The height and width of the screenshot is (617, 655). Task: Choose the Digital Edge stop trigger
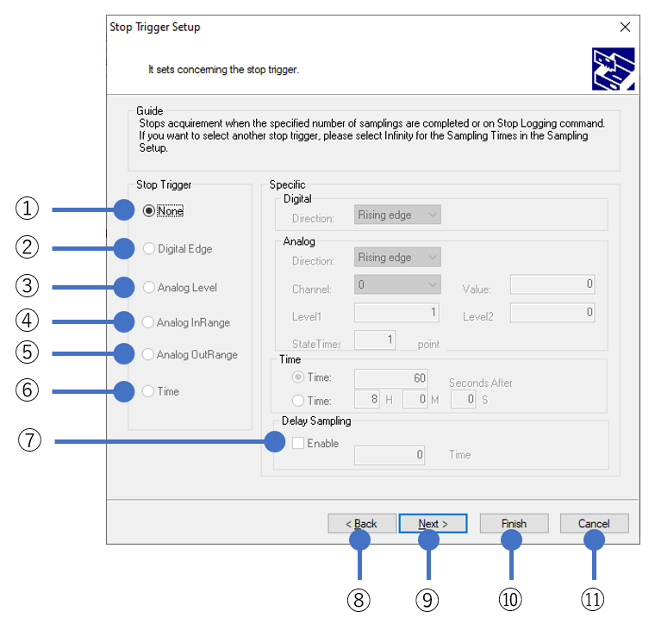150,249
